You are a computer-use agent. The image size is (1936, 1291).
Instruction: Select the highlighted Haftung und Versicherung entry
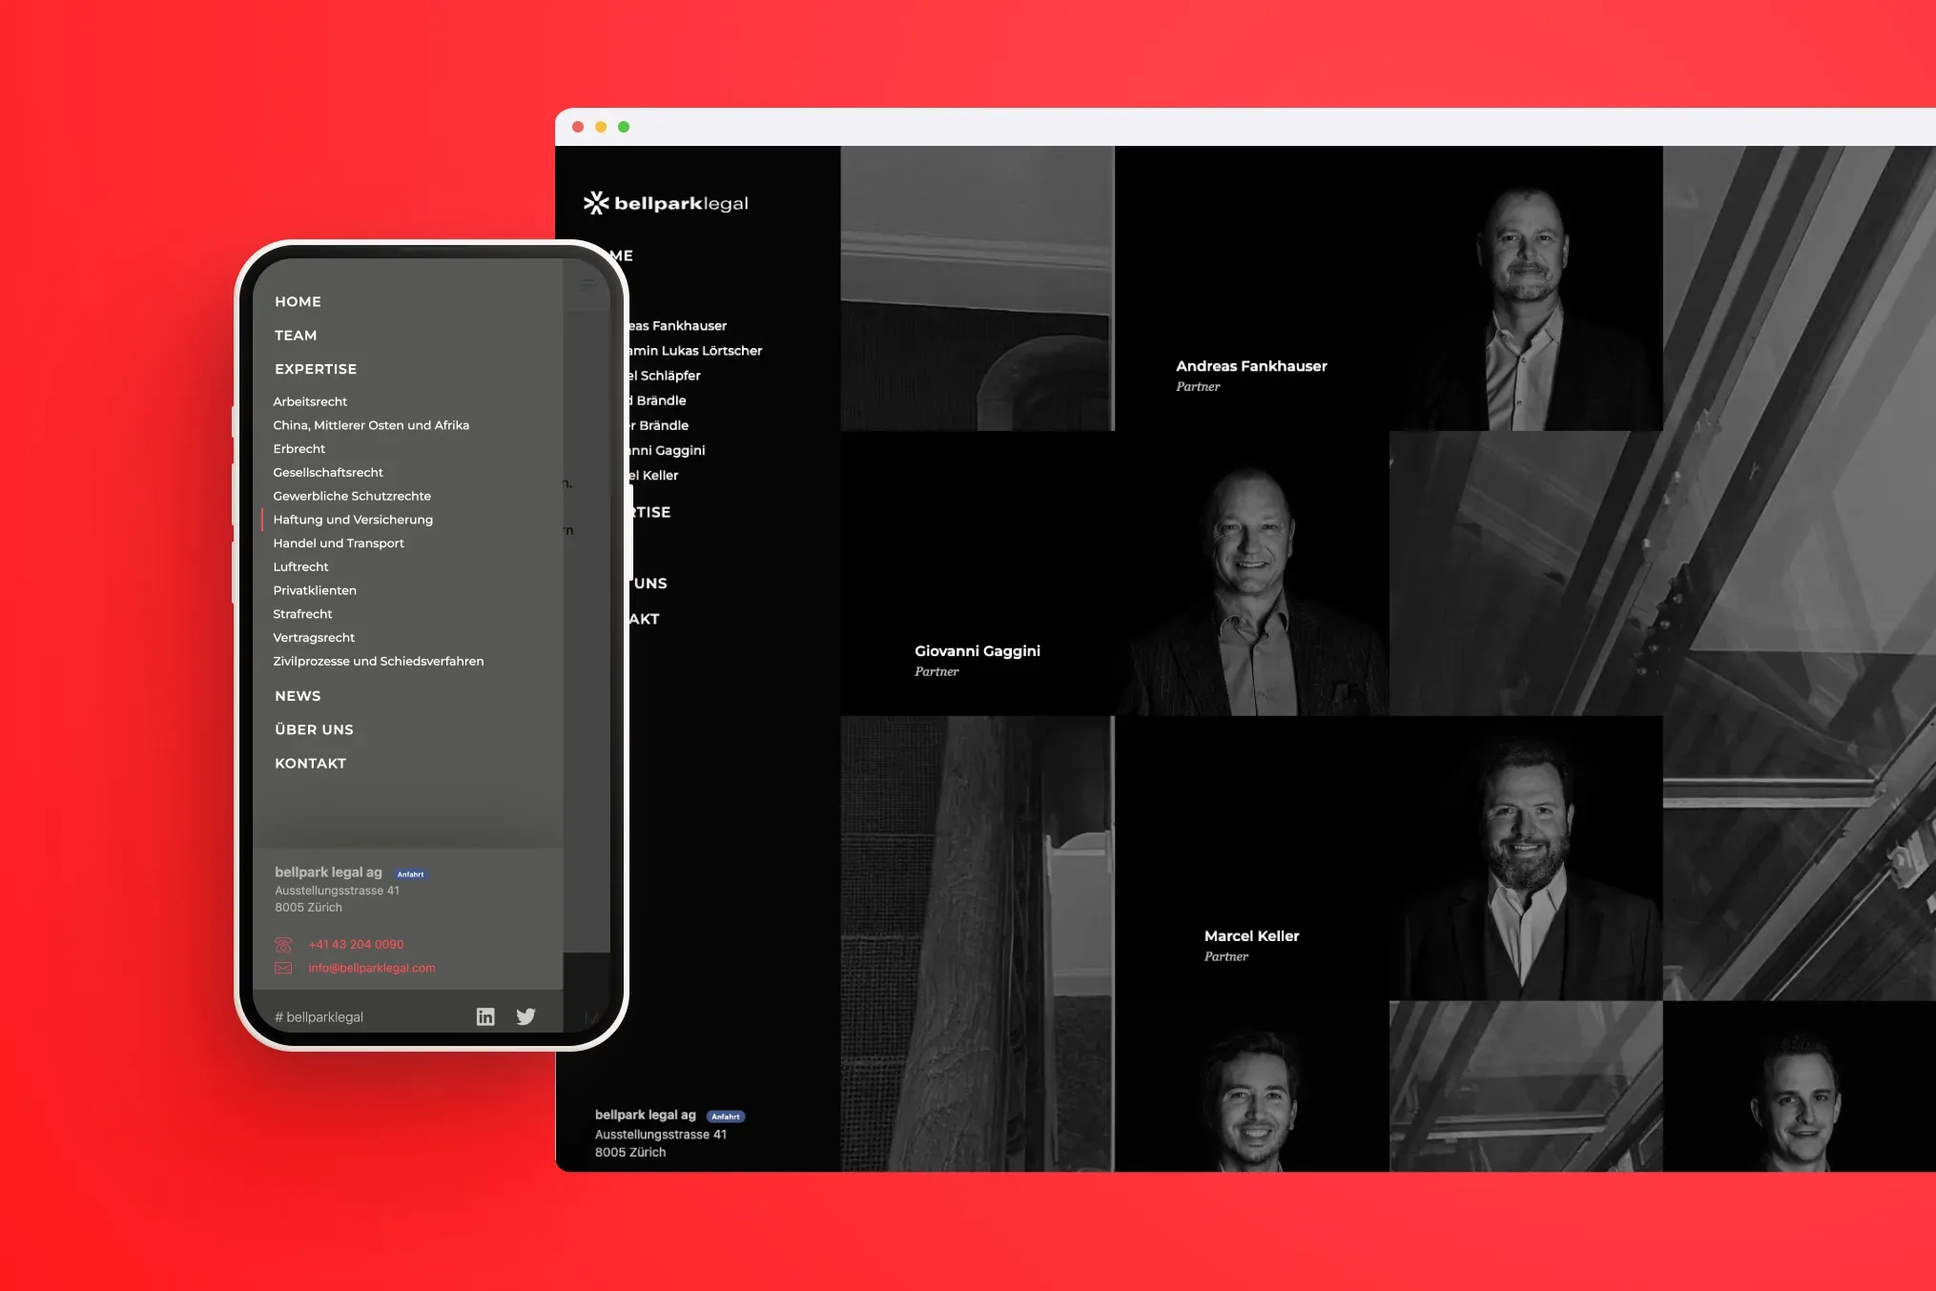pyautogui.click(x=353, y=520)
